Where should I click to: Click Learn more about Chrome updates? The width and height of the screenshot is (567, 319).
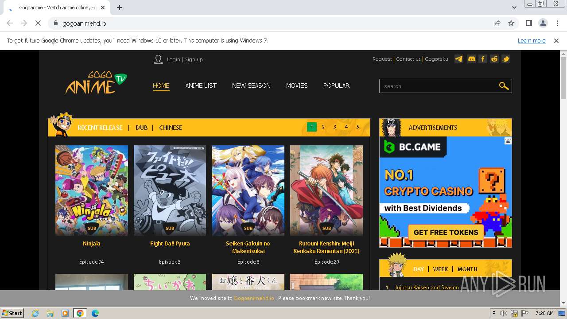point(532,40)
